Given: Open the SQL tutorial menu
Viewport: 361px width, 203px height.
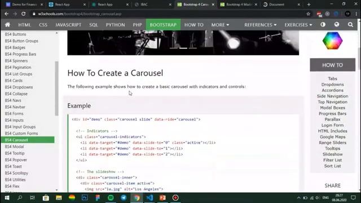Looking at the screenshot, I should [94, 25].
